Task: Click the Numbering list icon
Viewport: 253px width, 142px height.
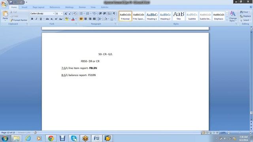Action: coord(87,13)
